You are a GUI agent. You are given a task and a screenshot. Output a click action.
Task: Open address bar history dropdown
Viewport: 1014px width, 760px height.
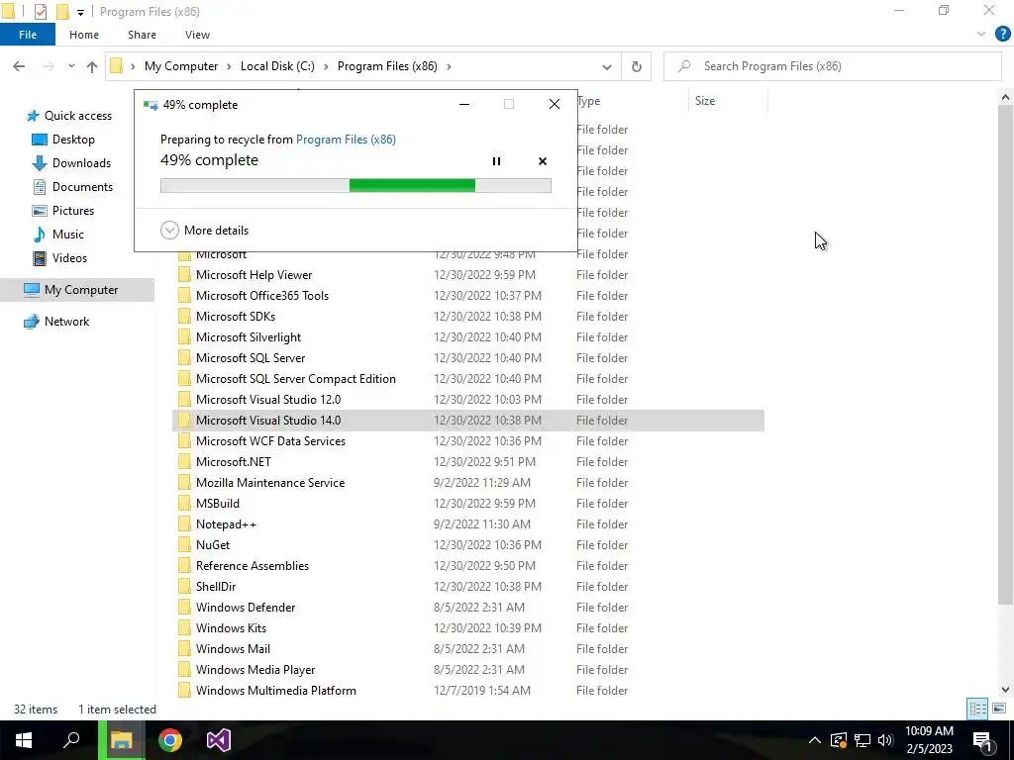(x=607, y=66)
